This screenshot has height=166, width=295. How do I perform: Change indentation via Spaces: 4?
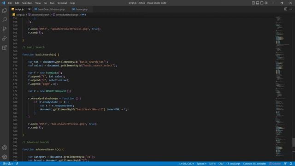(x=201, y=164)
